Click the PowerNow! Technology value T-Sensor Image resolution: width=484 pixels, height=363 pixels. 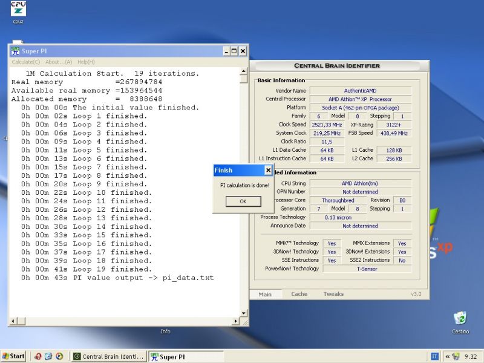[367, 269]
